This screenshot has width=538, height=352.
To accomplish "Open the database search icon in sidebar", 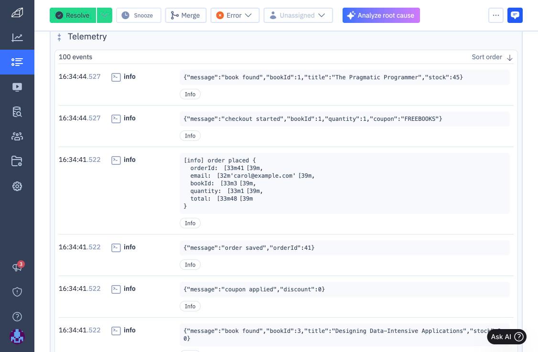I will coord(17,112).
